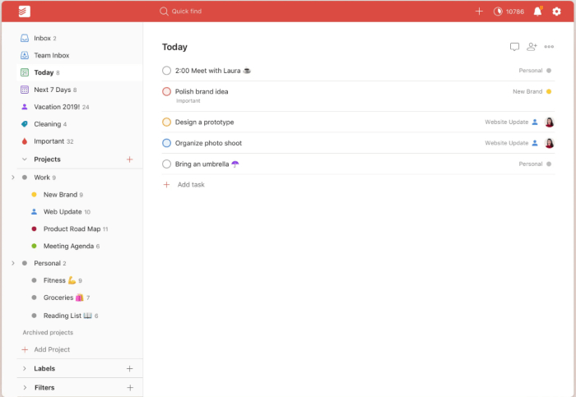Image resolution: width=576 pixels, height=397 pixels.
Task: Expand the Labels section chevron
Action: 25,368
